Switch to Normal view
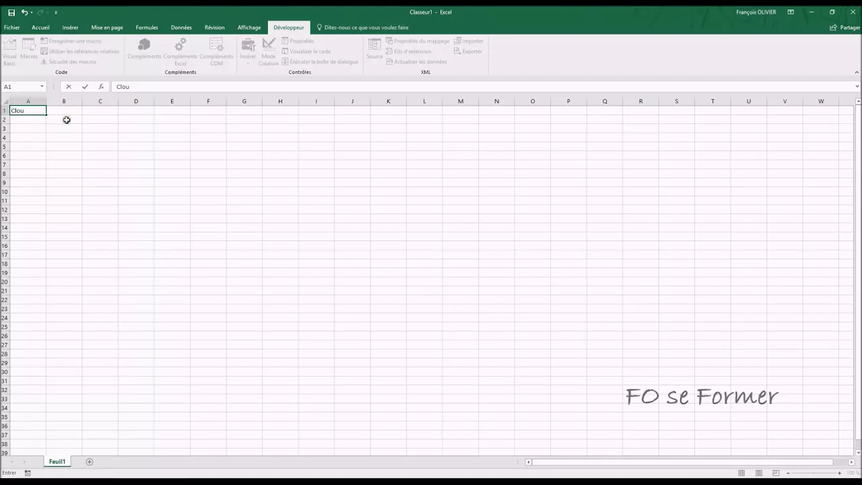This screenshot has height=485, width=862. point(741,474)
